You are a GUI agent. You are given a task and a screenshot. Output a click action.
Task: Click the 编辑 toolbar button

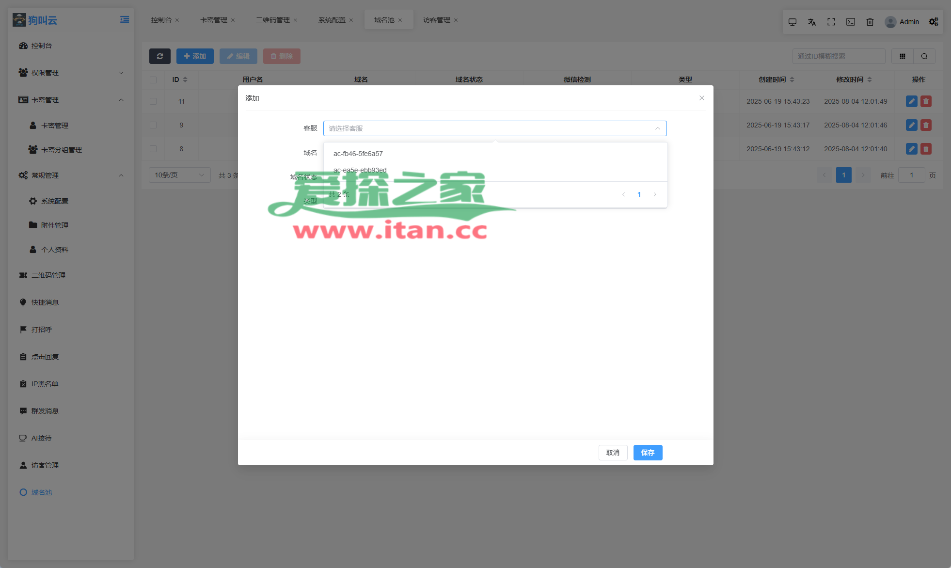(238, 56)
